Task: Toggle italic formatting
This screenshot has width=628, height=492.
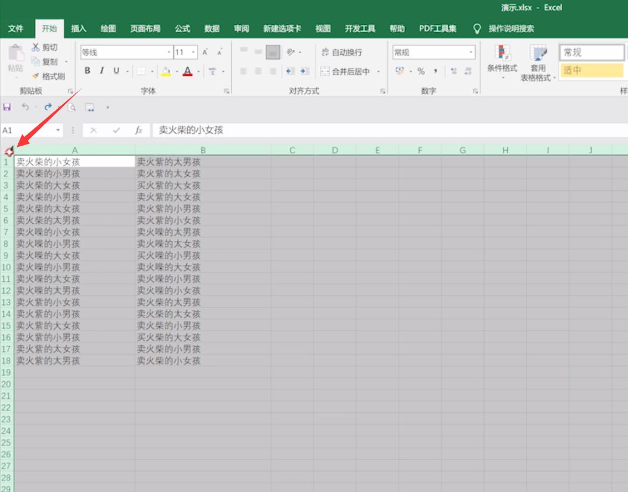Action: point(102,71)
